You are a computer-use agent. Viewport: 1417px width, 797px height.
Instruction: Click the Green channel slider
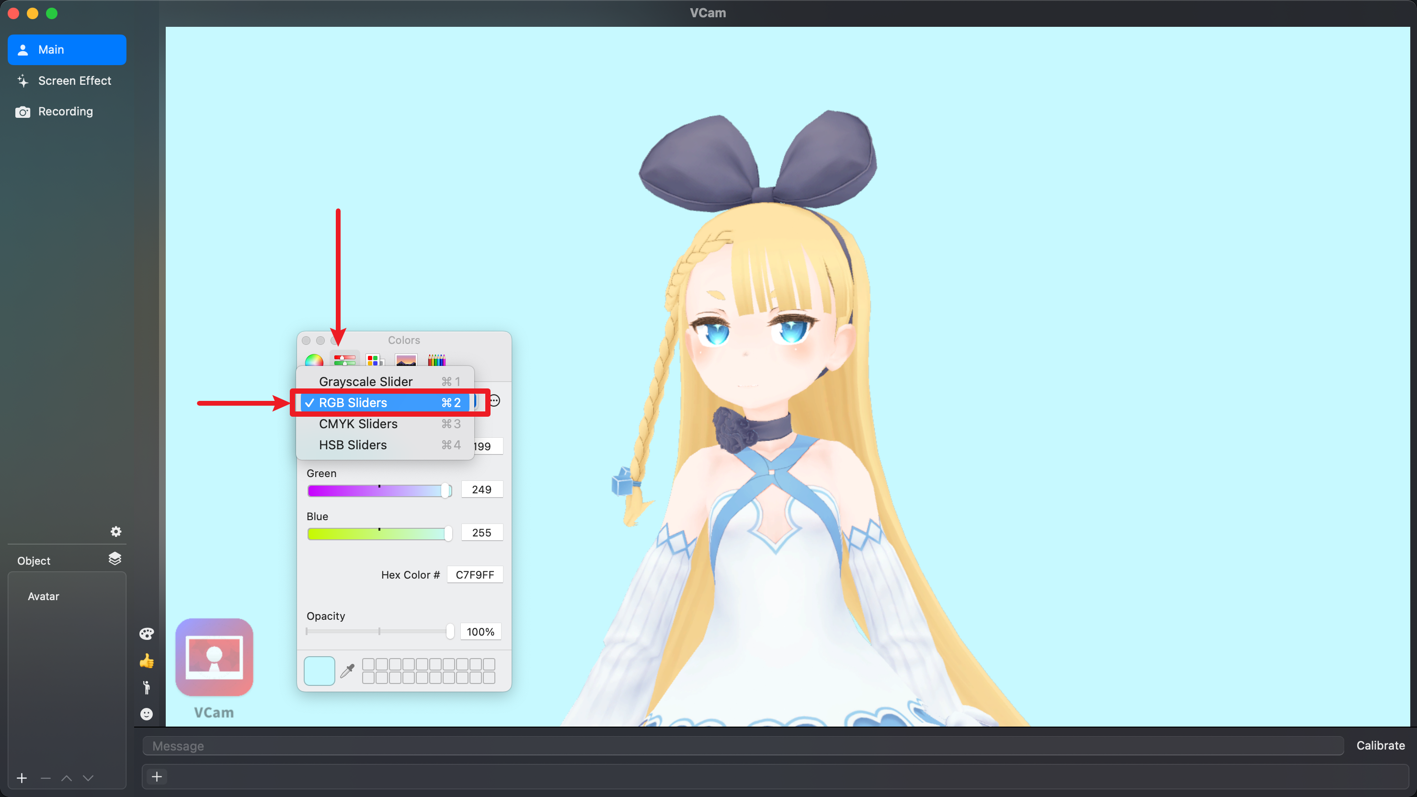(x=378, y=490)
